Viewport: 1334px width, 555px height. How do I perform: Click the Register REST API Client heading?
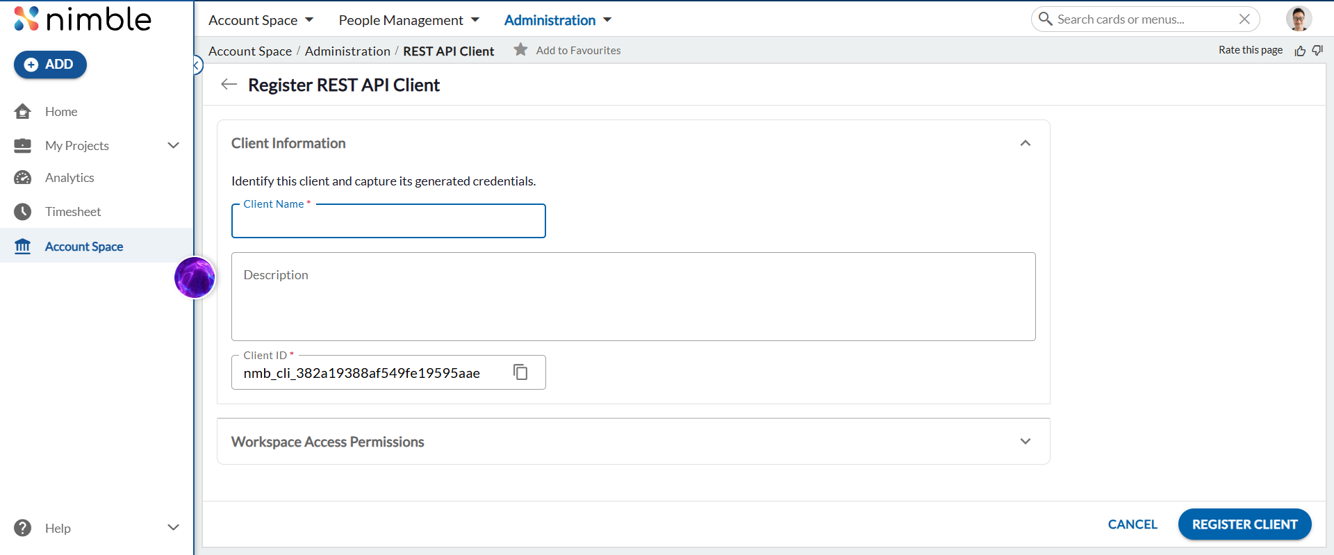tap(344, 85)
